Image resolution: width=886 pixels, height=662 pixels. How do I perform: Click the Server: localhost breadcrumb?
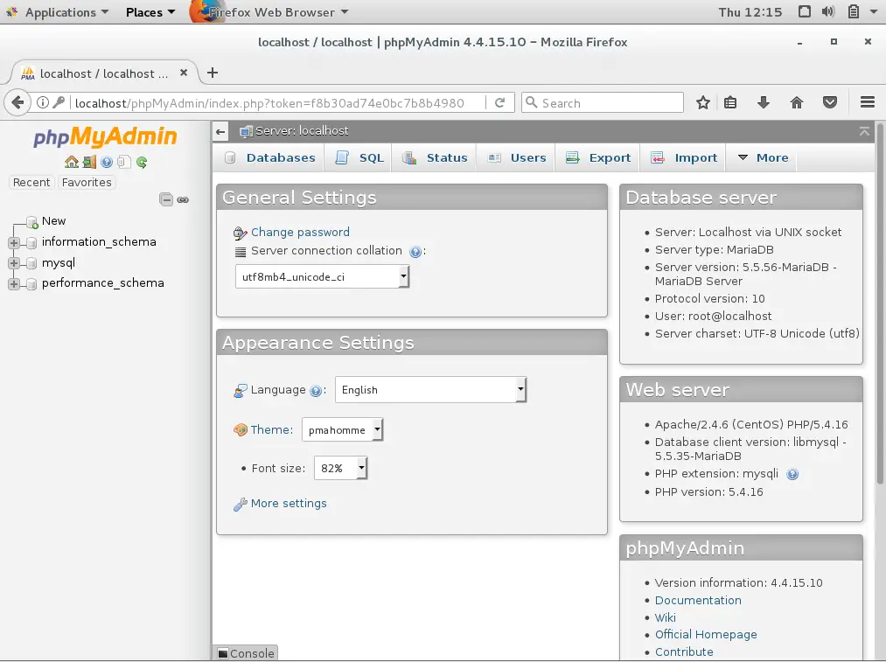click(x=302, y=131)
